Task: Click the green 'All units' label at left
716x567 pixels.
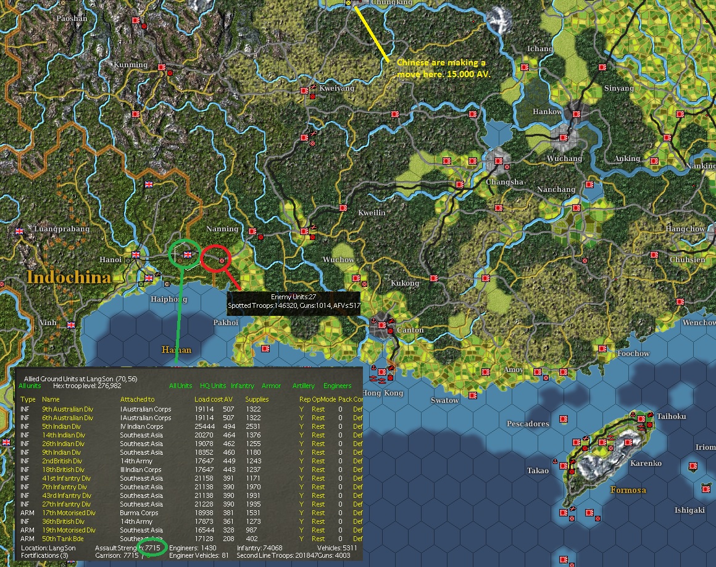Action: click(x=30, y=386)
